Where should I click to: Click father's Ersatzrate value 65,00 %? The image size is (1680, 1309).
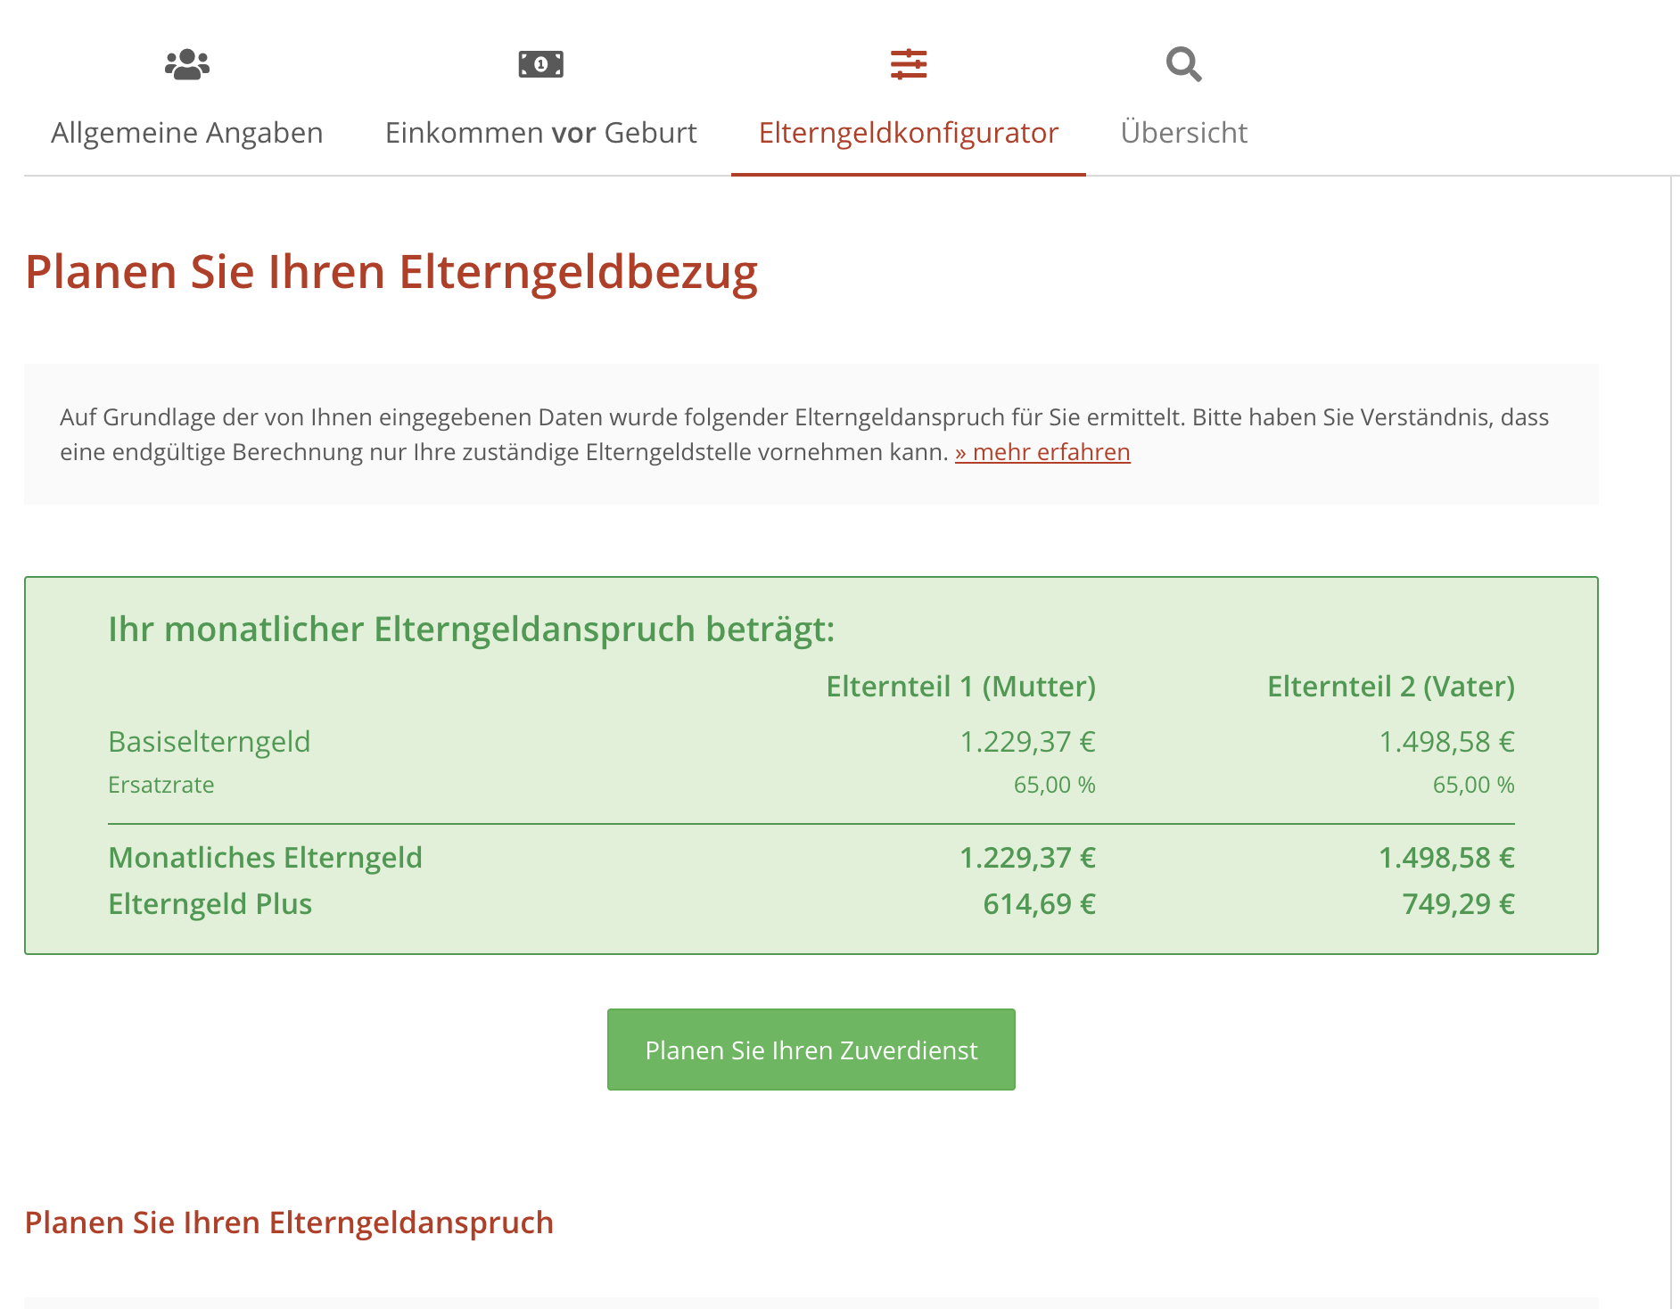1474,785
